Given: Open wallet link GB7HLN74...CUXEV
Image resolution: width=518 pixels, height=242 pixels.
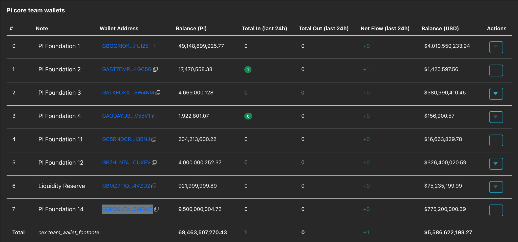Looking at the screenshot, I should [126, 163].
